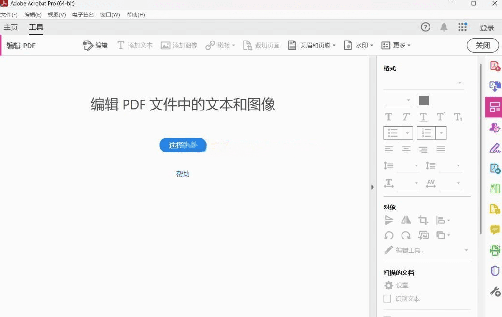Choose the 添加文本 tool
Image resolution: width=502 pixels, height=317 pixels.
(x=135, y=45)
